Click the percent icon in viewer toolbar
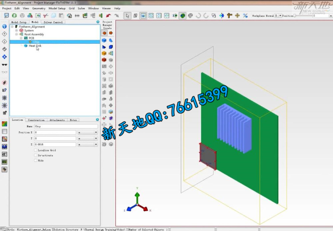Image resolution: width=333 pixels, height=231 pixels. click(x=245, y=15)
